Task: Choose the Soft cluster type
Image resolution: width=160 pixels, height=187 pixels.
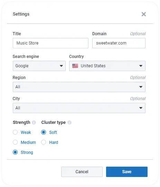Action: click(44, 132)
